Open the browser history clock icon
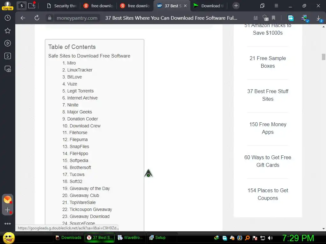This screenshot has height=244, width=326. pyautogui.click(x=8, y=18)
